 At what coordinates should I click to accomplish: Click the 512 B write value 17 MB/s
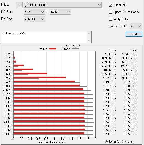click(x=111, y=54)
